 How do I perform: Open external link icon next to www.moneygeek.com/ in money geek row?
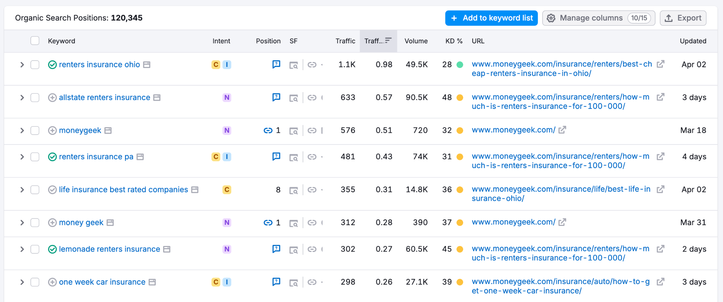tap(562, 222)
